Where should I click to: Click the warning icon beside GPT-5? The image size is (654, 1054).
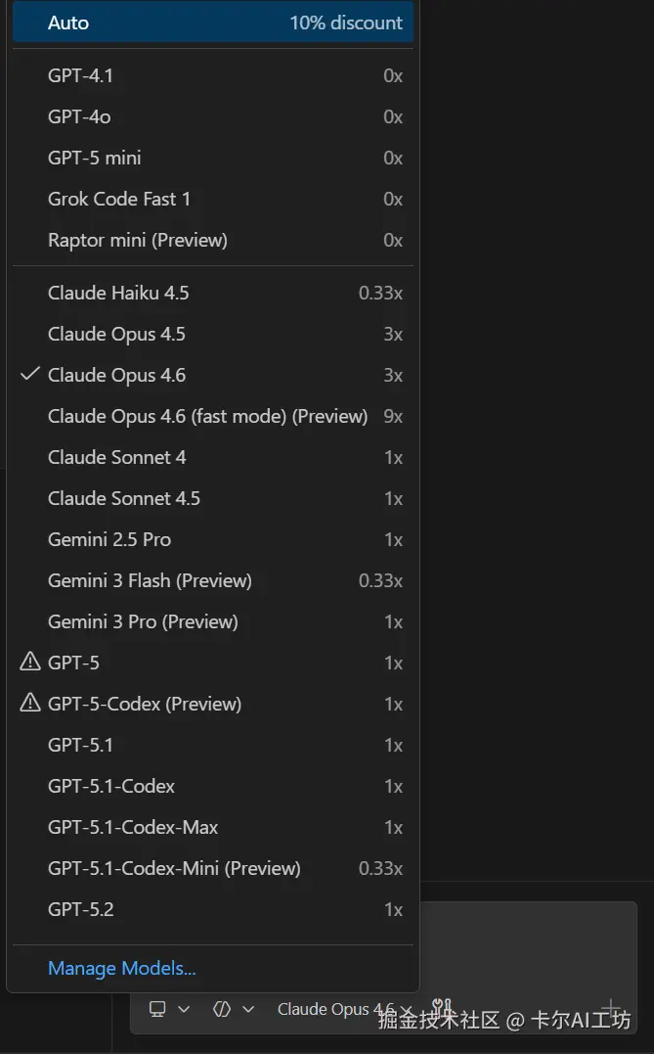point(30,663)
